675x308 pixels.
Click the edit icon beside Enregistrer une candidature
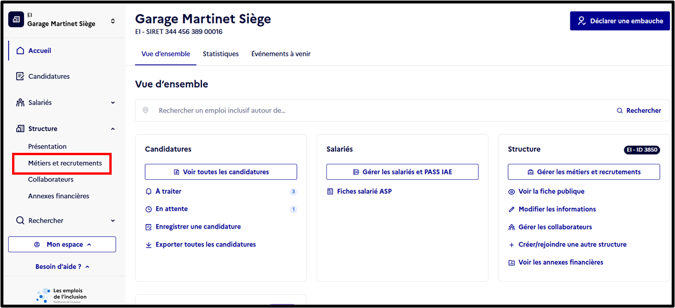click(148, 227)
